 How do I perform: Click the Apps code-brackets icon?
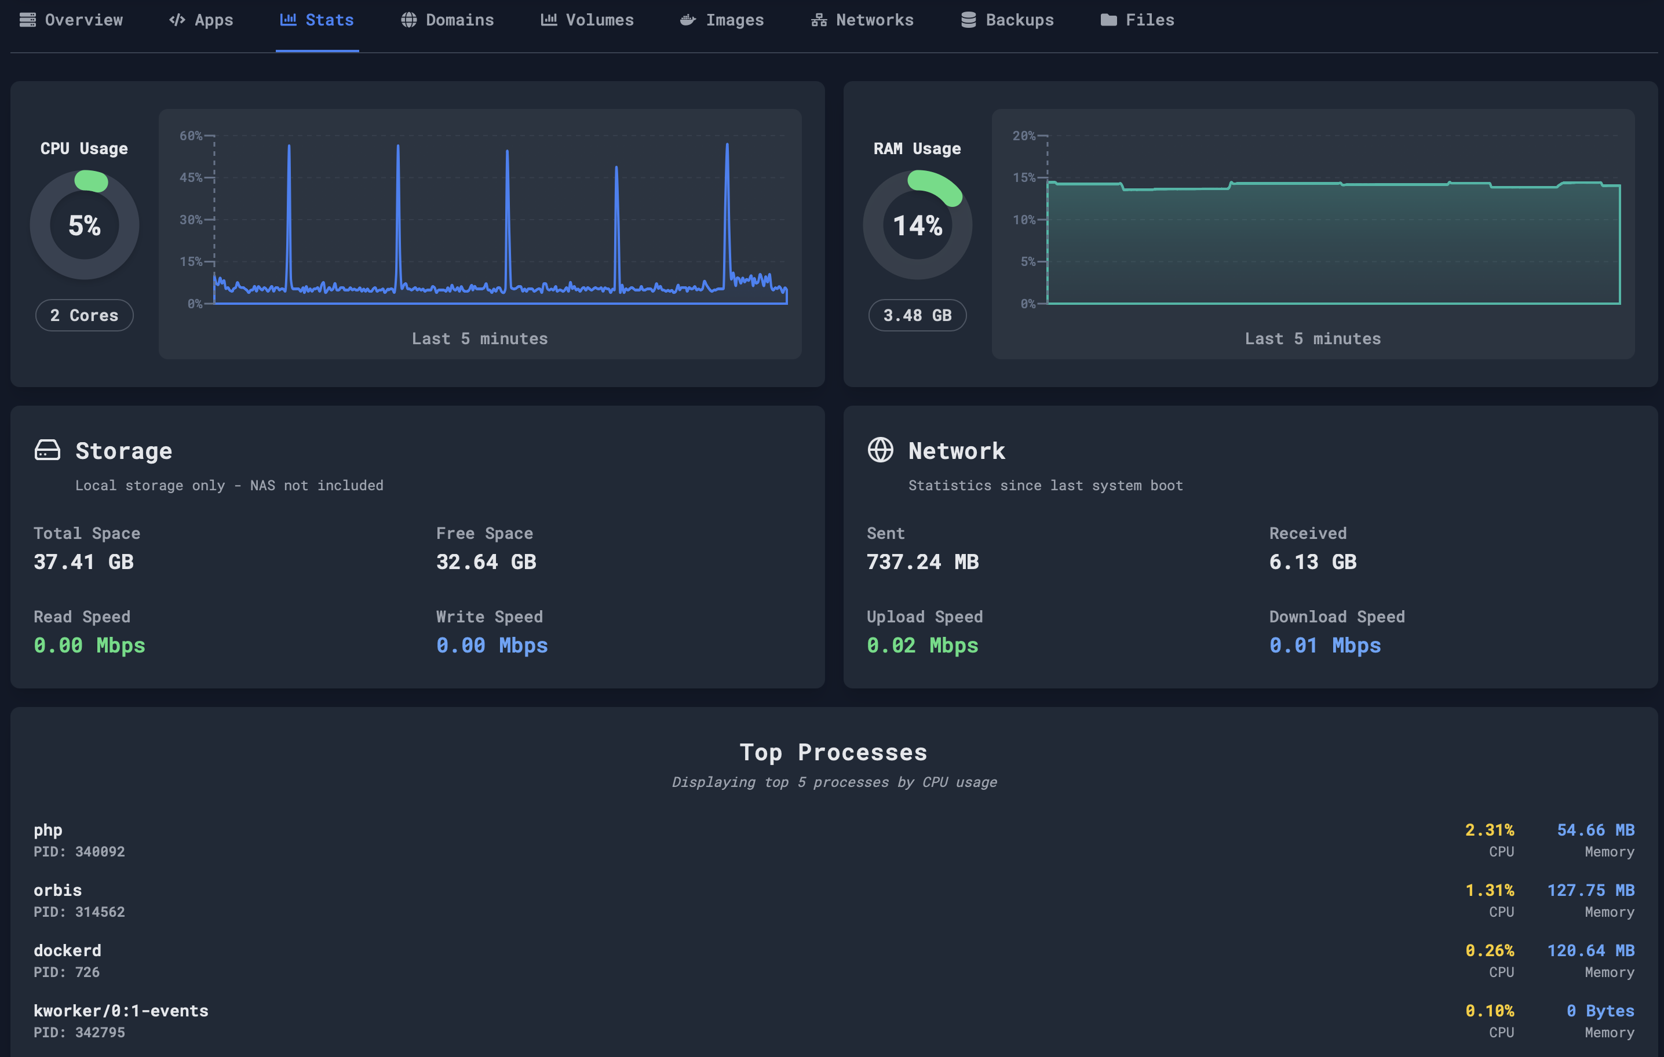(177, 20)
